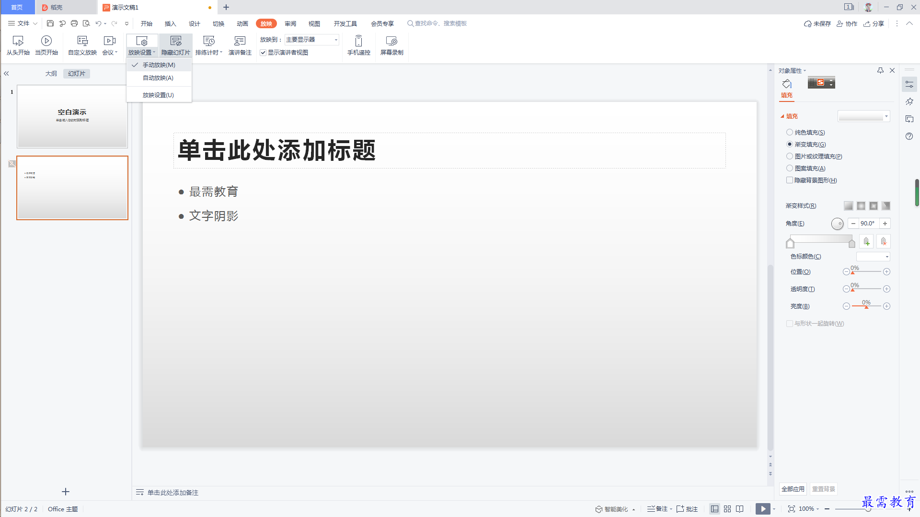The width and height of the screenshot is (920, 517).
Task: Open speaker notes (演讲备注)
Action: (x=240, y=45)
